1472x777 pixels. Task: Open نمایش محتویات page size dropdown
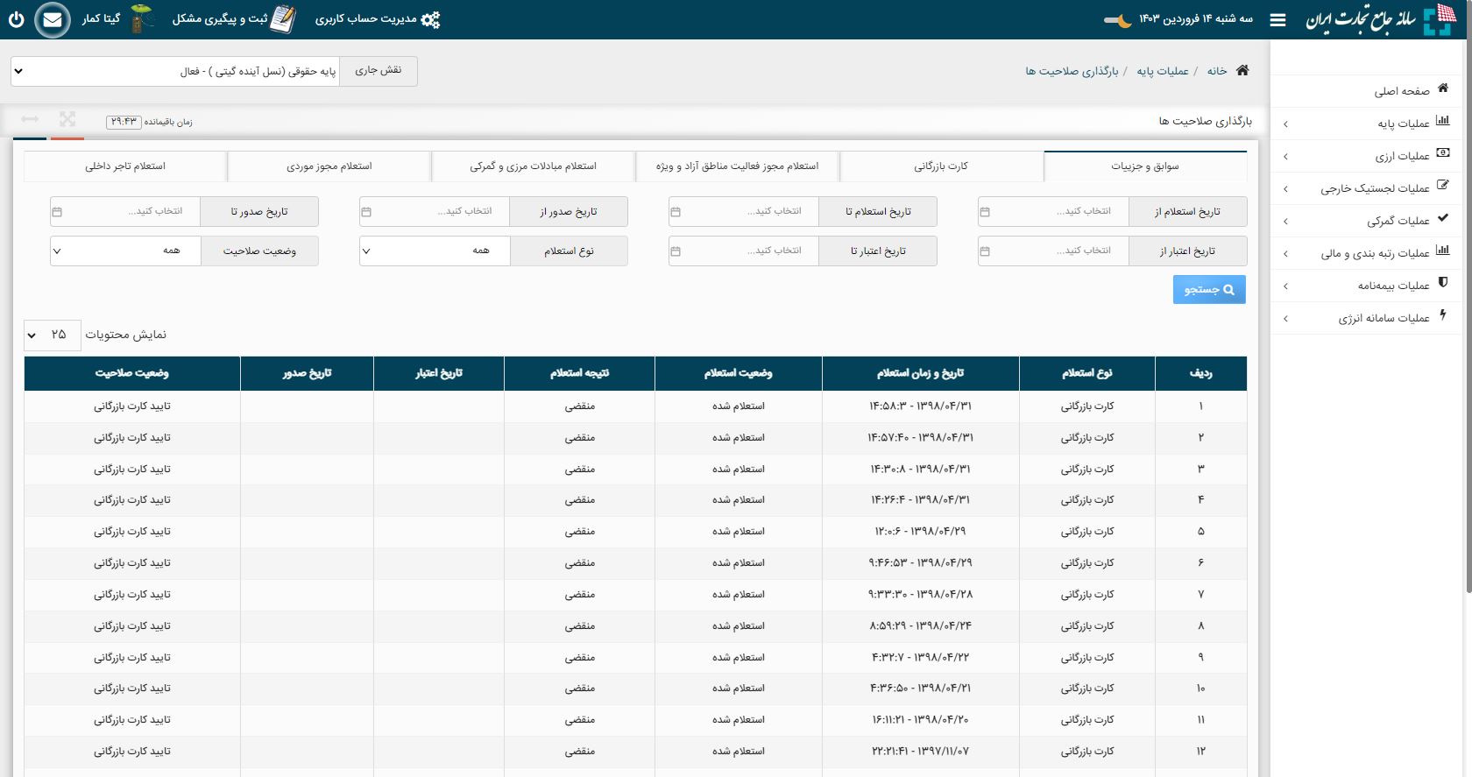point(52,335)
